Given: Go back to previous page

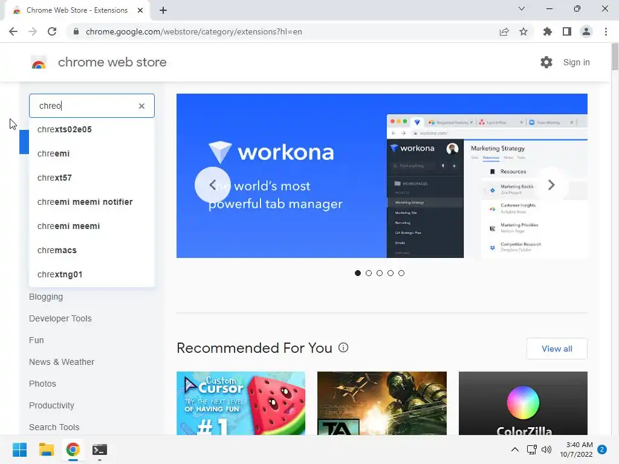Looking at the screenshot, I should 13,31.
